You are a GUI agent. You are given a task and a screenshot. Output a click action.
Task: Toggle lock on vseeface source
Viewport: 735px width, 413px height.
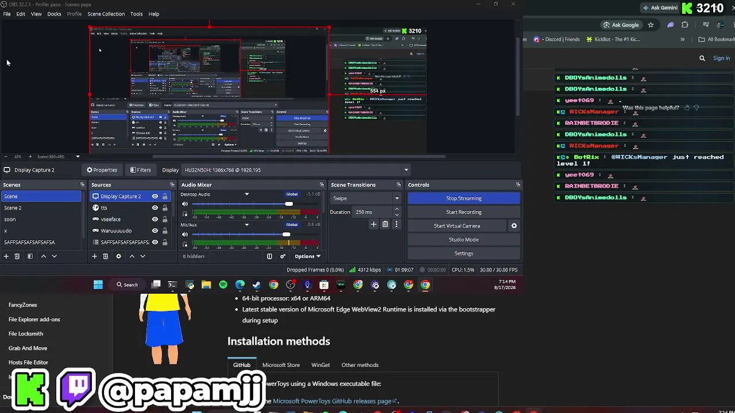coord(165,219)
